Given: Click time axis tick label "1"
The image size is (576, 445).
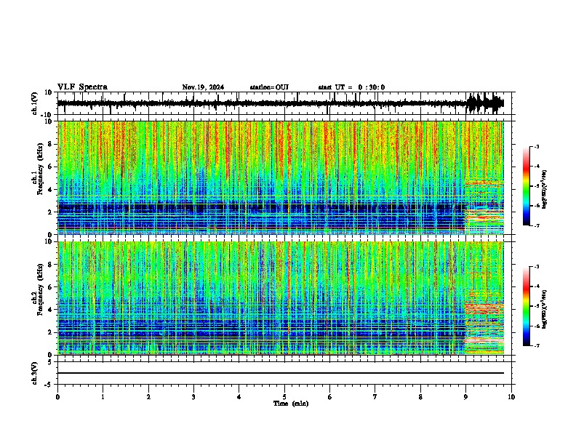Looking at the screenshot, I should (103, 397).
